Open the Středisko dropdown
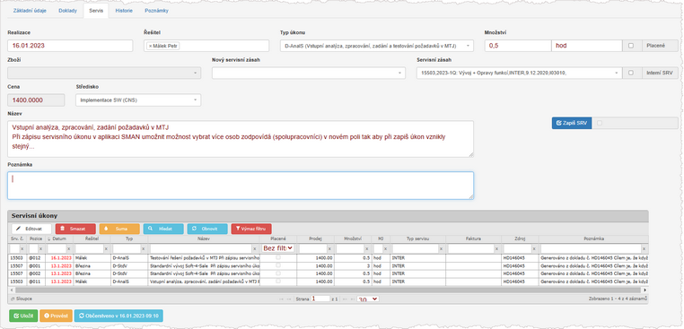This screenshot has width=684, height=329. 138,100
